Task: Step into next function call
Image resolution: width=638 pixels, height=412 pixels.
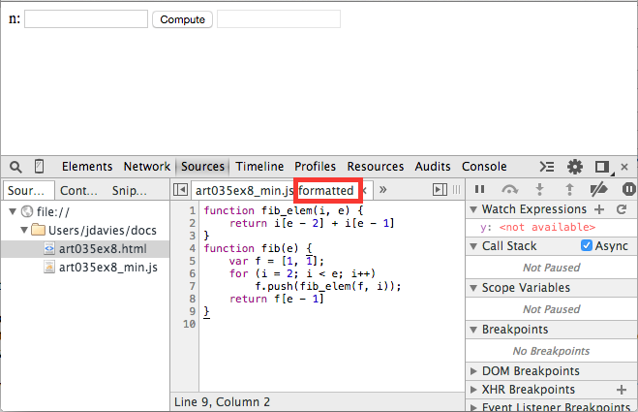Action: click(x=539, y=189)
